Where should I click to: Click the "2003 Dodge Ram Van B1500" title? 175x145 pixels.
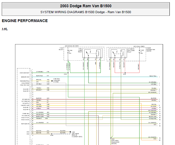[86, 6]
